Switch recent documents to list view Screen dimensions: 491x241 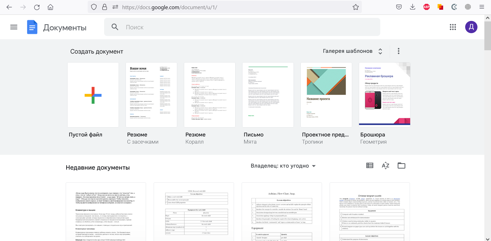click(370, 166)
